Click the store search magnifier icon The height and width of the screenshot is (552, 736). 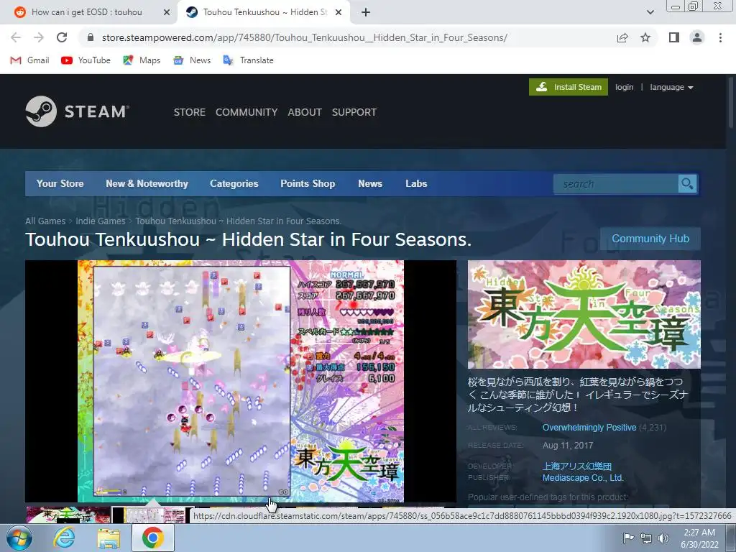[688, 184]
